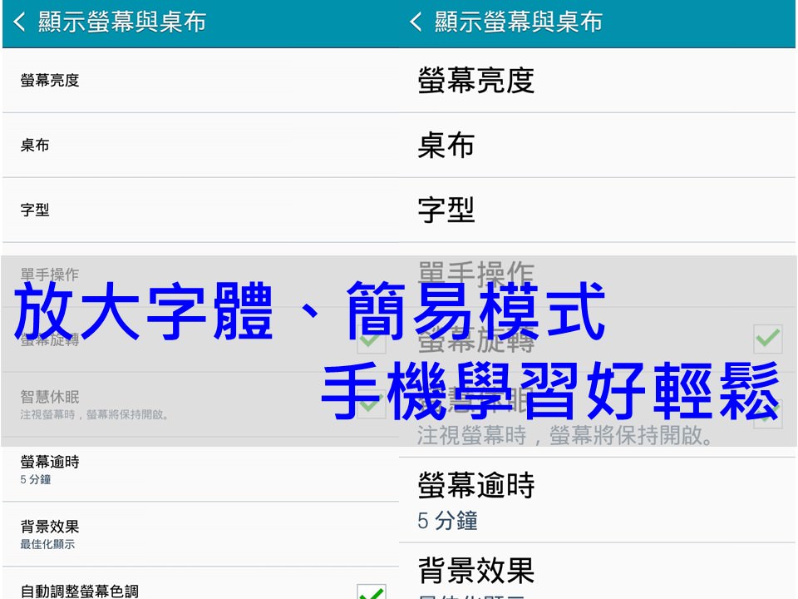This screenshot has width=798, height=599.
Task: Click the 自動調整螢幕色調 label on the left screen
Action: [x=80, y=591]
